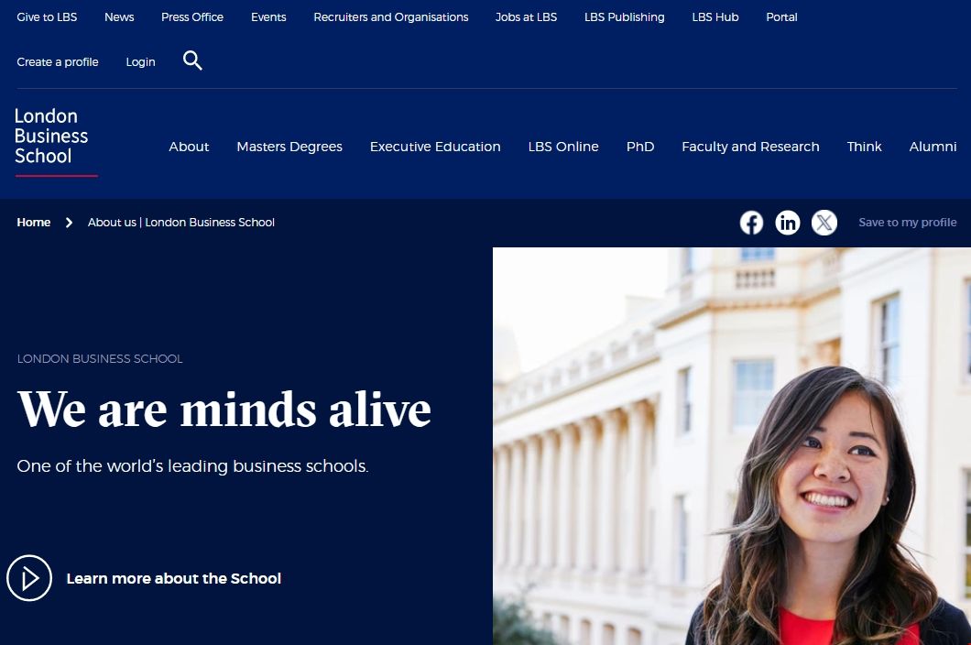The height and width of the screenshot is (645, 971).
Task: Open the Executive Education menu
Action: (435, 147)
